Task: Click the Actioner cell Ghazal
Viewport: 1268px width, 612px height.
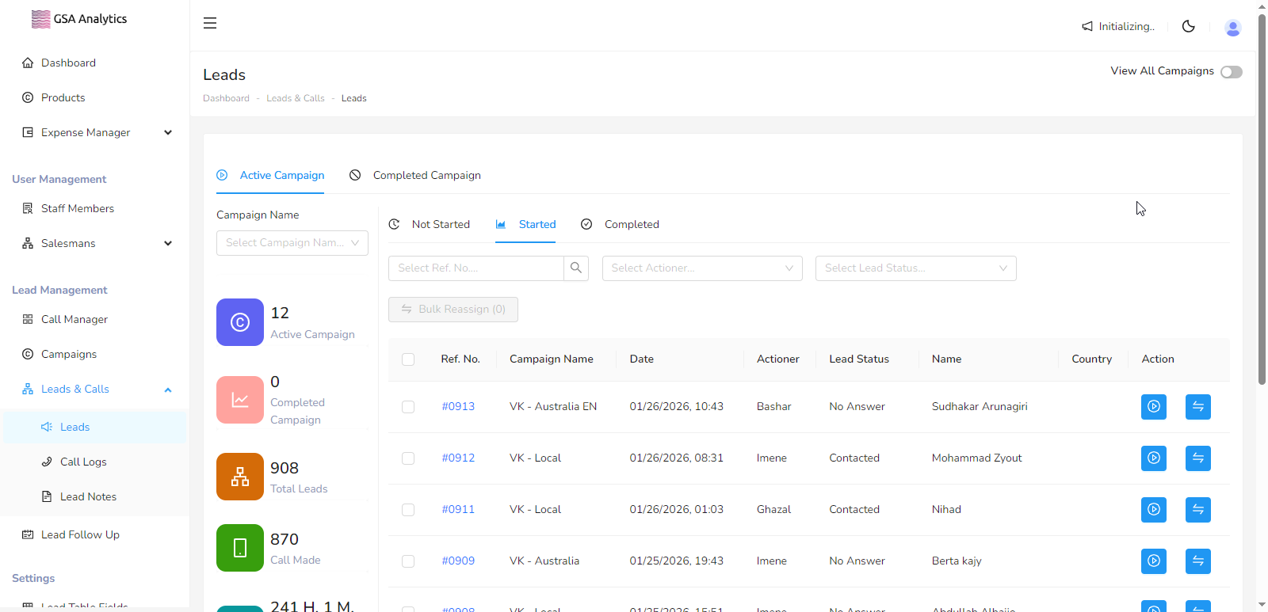Action: click(x=773, y=510)
